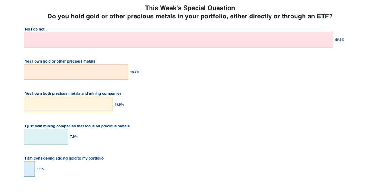Select the orange bar for owning gold
The height and width of the screenshot is (192, 381).
click(76, 72)
